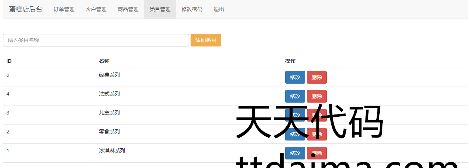Click the 蛋糕店后台 brand link

coord(26,9)
